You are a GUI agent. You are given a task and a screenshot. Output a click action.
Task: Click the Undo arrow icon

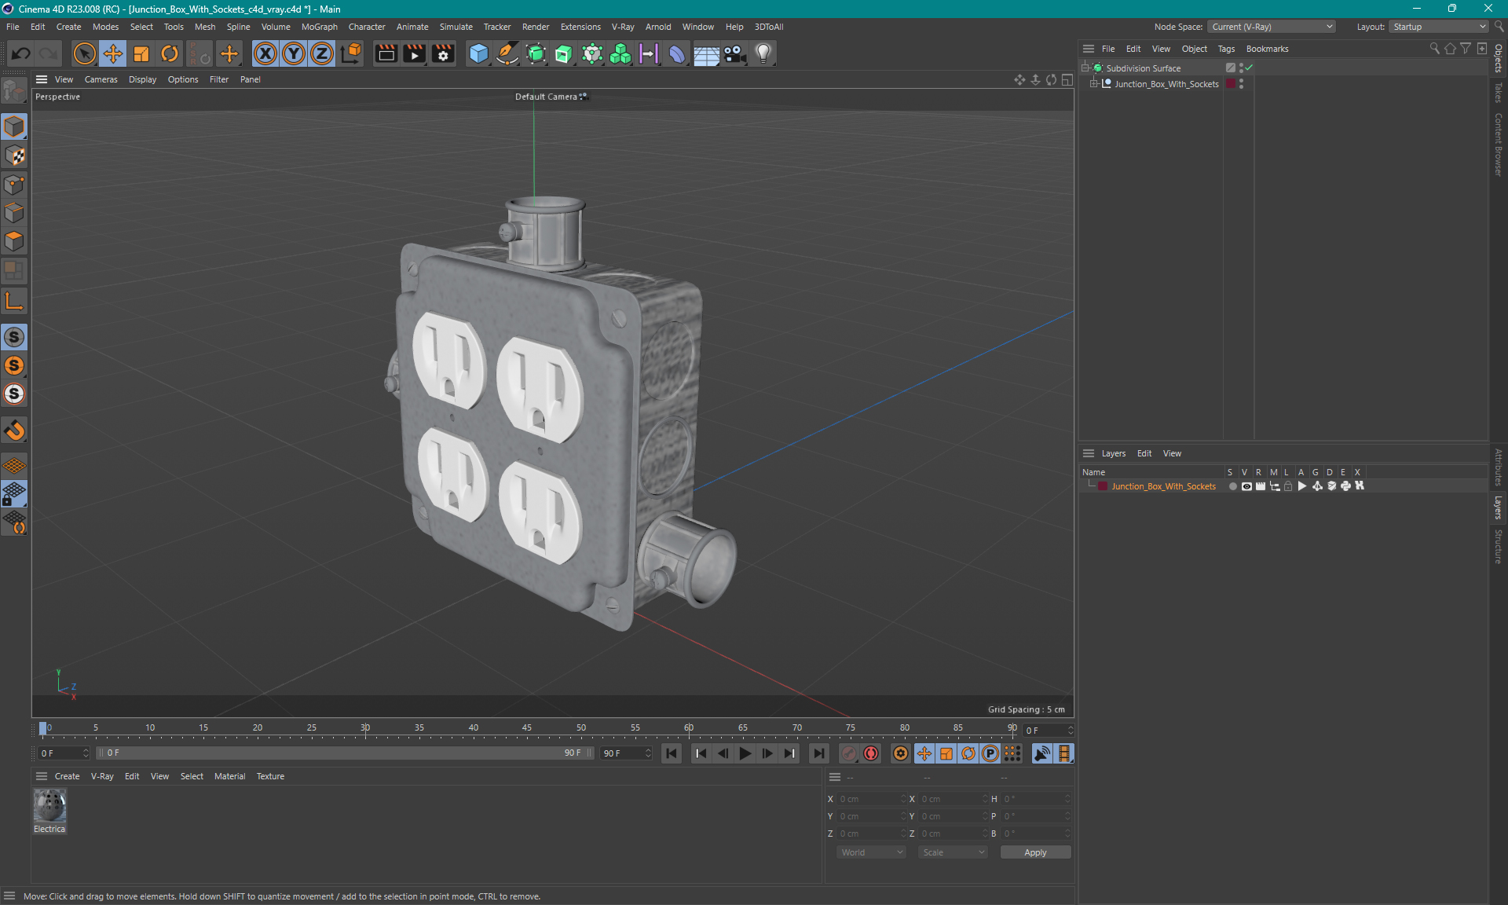pos(21,53)
